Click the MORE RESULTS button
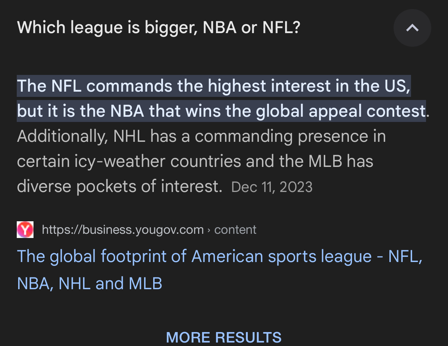 pos(224,337)
